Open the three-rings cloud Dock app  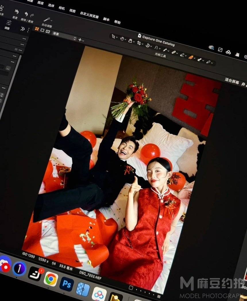(99, 294)
